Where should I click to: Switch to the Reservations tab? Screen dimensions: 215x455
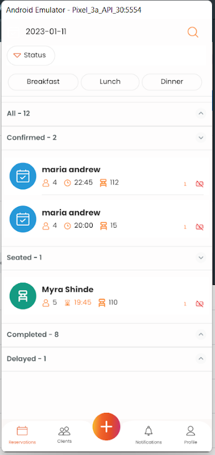[22, 435]
